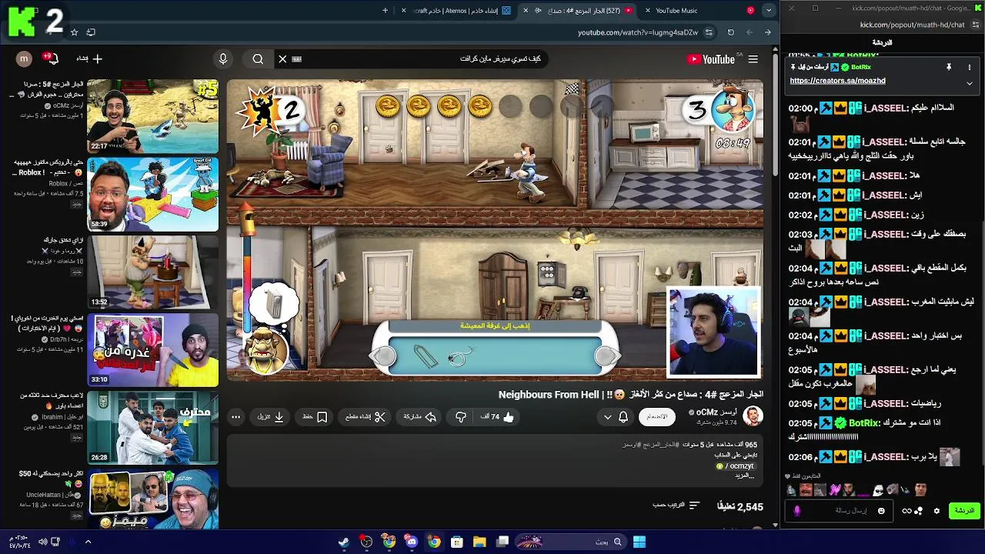The height and width of the screenshot is (554, 985).
Task: Open suggested video lasting 26:28
Action: click(152, 428)
